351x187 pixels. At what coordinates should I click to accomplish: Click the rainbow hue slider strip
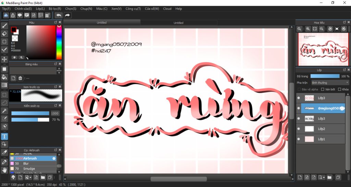[59, 42]
